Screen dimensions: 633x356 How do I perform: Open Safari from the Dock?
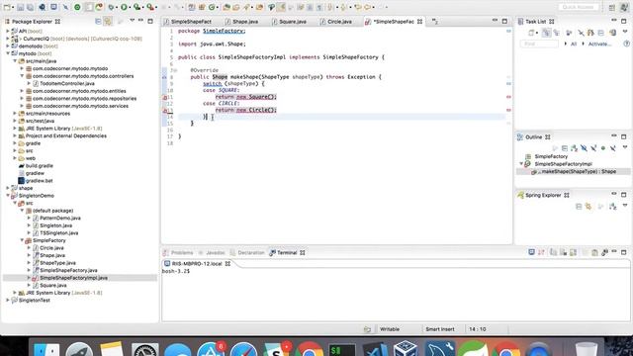pyautogui.click(x=243, y=349)
